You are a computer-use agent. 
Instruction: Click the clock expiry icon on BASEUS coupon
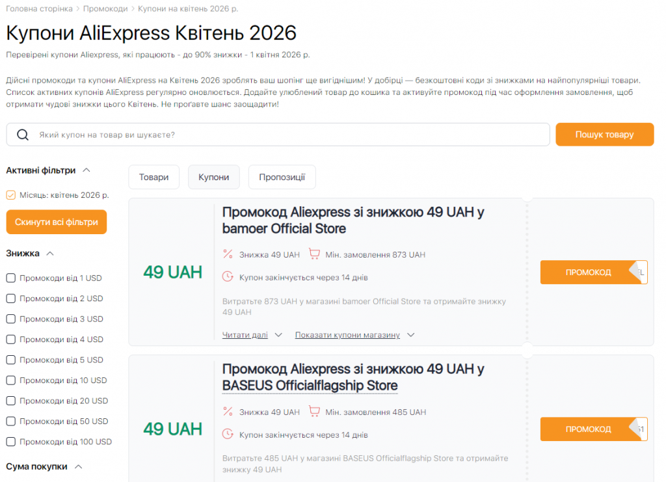228,433
